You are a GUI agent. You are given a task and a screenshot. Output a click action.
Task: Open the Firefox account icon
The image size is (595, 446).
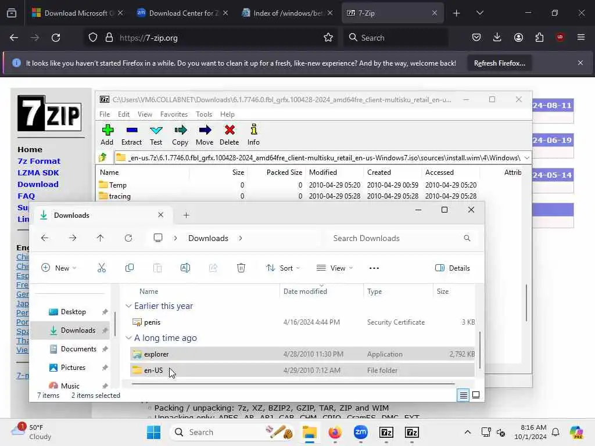click(518, 38)
